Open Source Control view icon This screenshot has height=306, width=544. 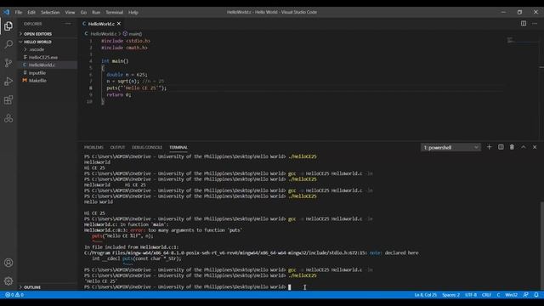[8, 63]
